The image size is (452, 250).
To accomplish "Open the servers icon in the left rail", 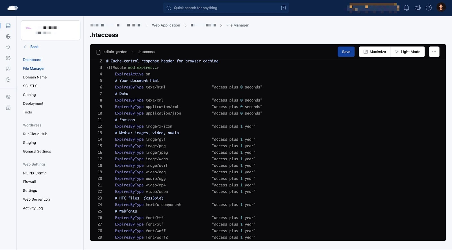I will (8, 26).
